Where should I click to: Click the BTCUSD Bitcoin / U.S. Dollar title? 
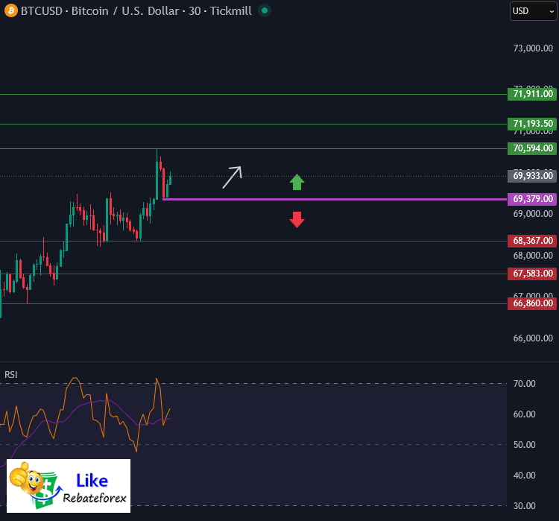click(x=136, y=10)
